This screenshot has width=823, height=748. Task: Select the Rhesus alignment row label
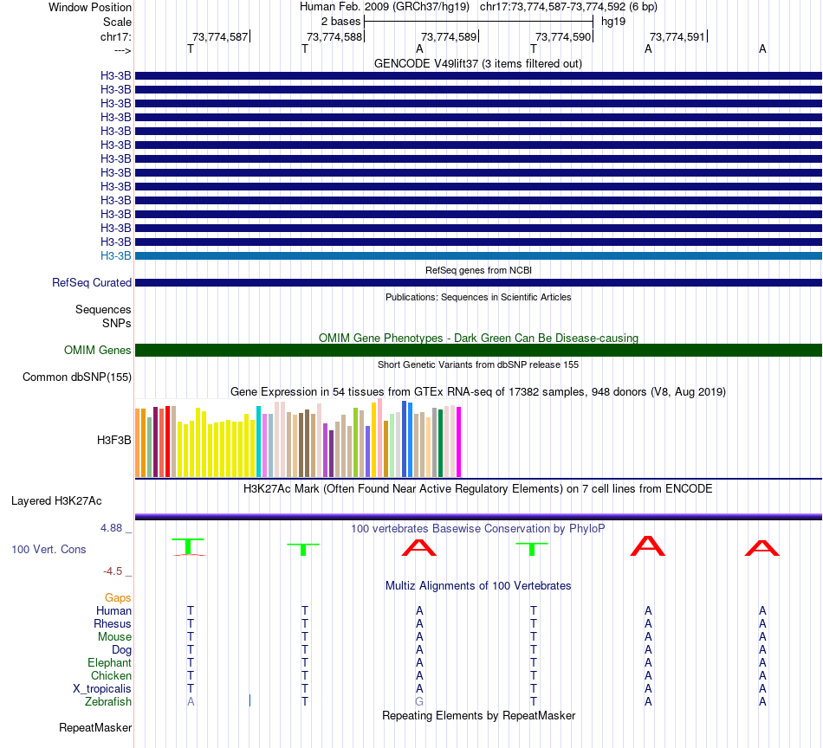coord(113,623)
